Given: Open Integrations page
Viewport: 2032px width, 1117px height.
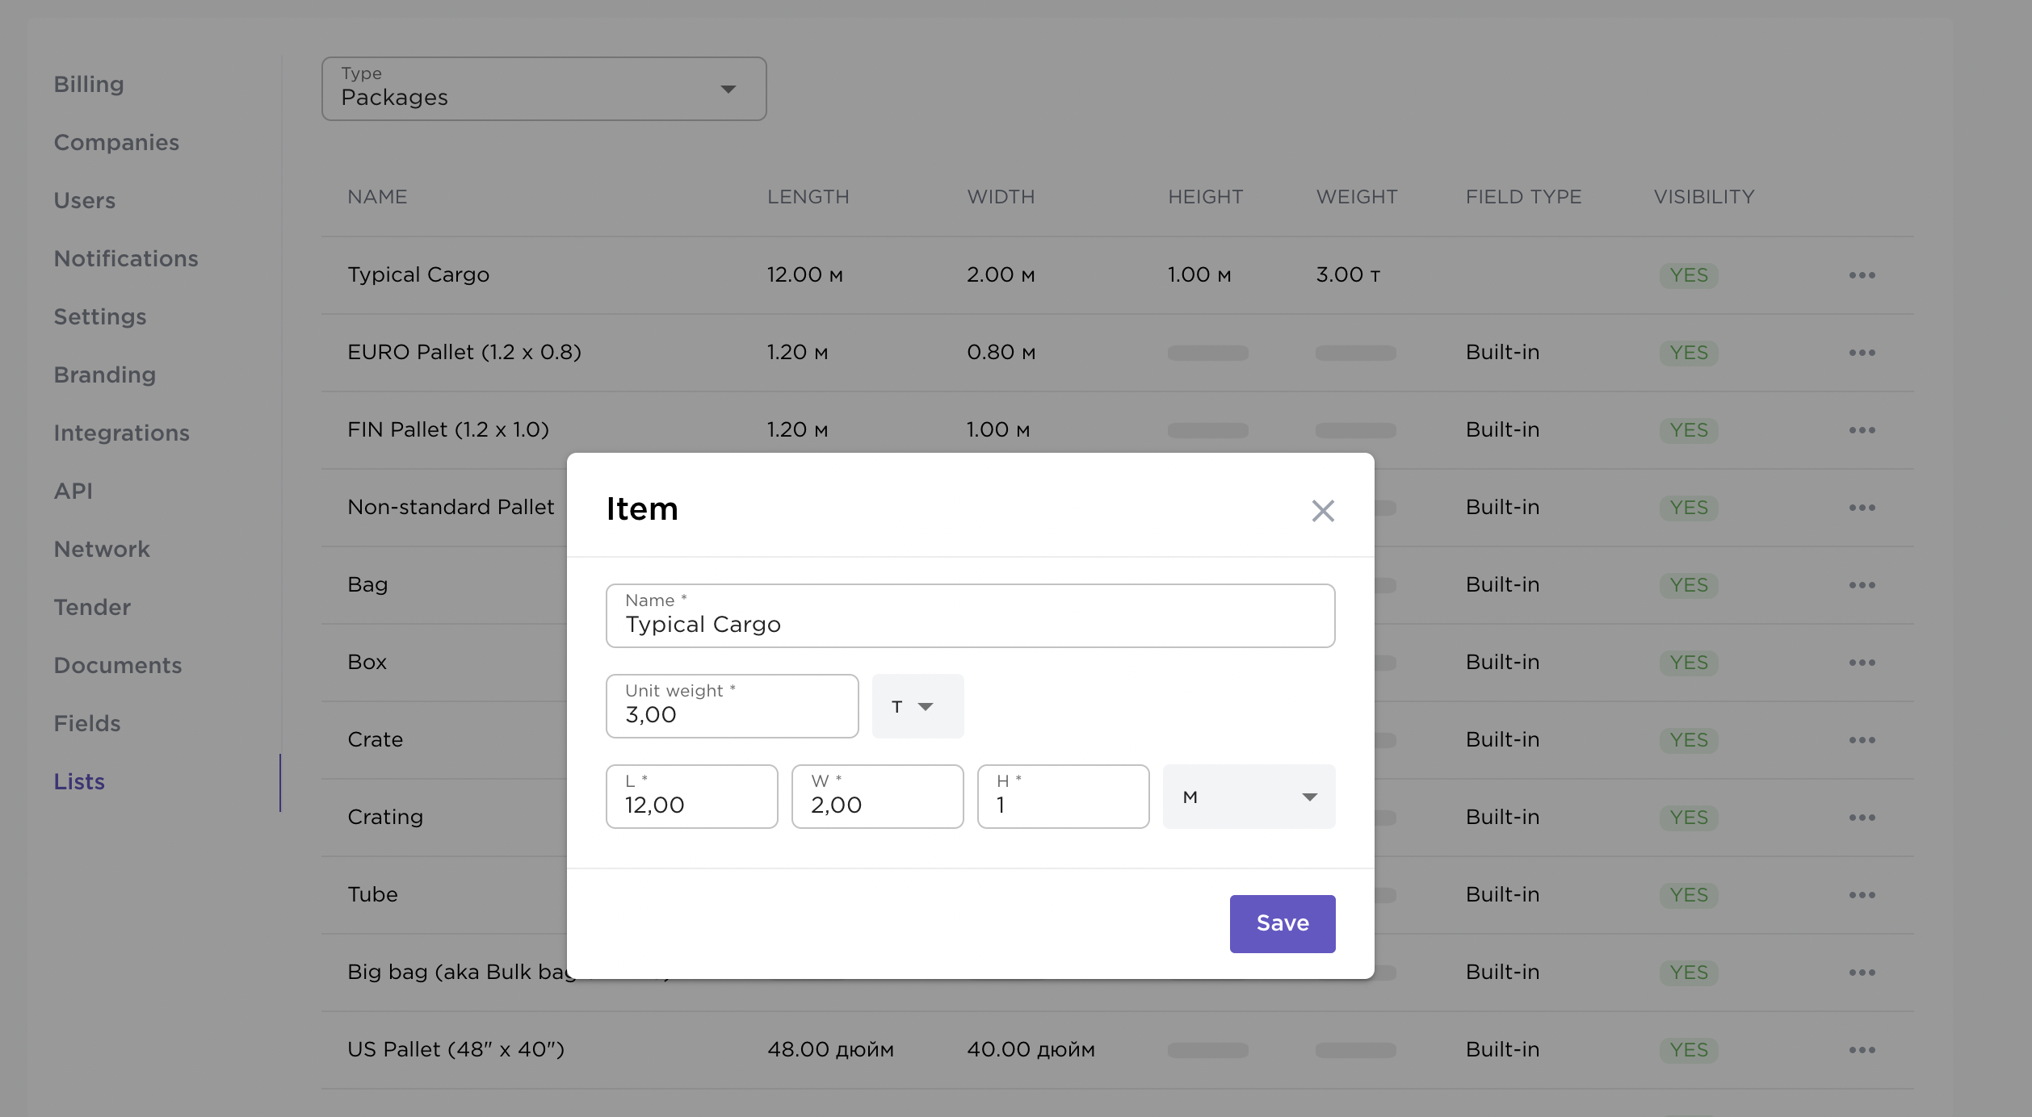Looking at the screenshot, I should click(122, 433).
